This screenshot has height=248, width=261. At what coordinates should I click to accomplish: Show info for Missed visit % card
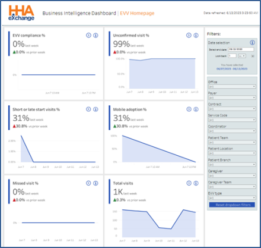pyautogui.click(x=96, y=183)
